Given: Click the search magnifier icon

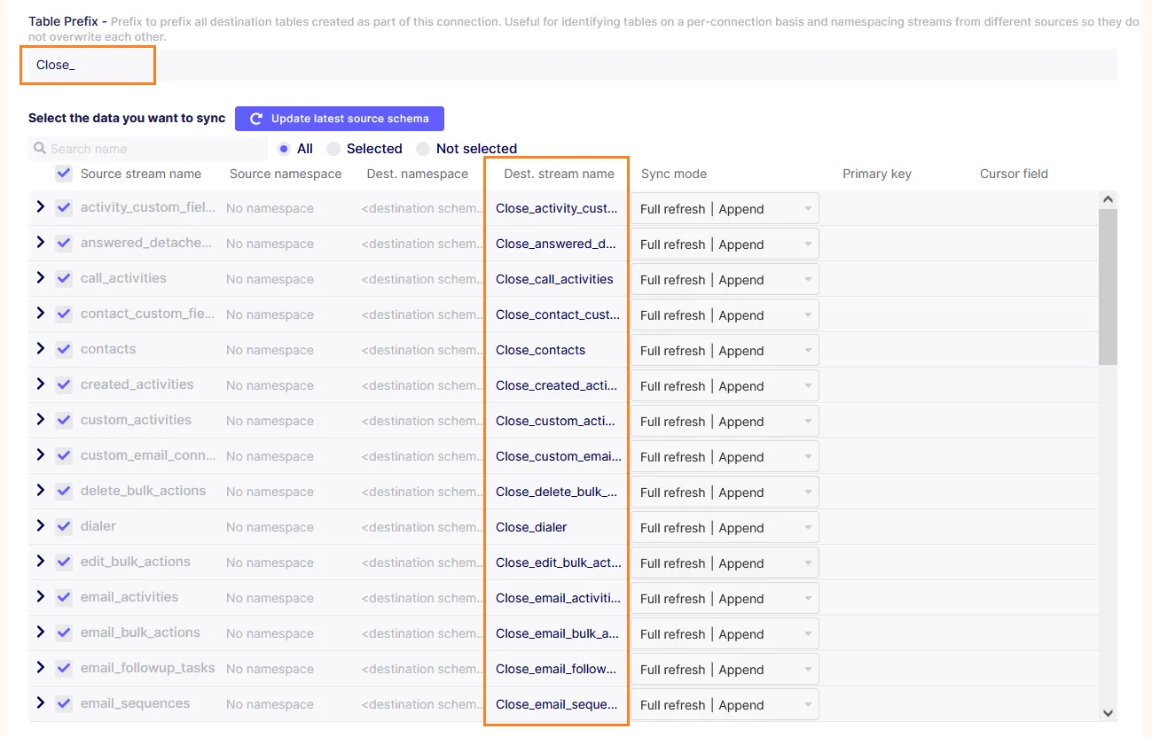Looking at the screenshot, I should [x=40, y=148].
